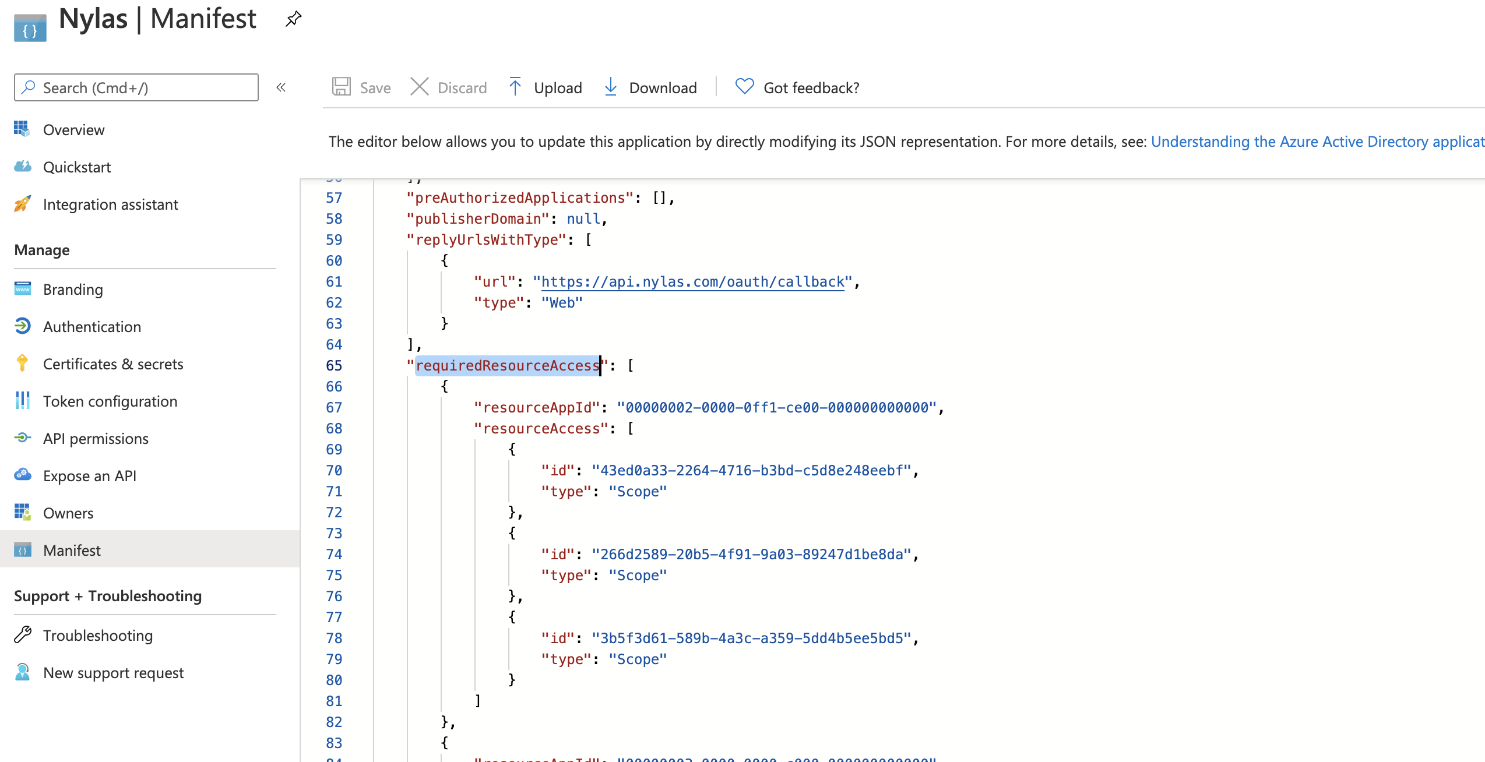Collapse the left navigation pane
This screenshot has width=1485, height=762.
pyautogui.click(x=281, y=87)
